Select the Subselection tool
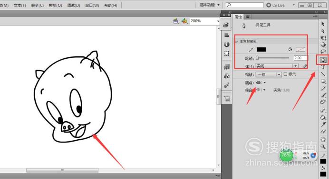 click(x=323, y=31)
